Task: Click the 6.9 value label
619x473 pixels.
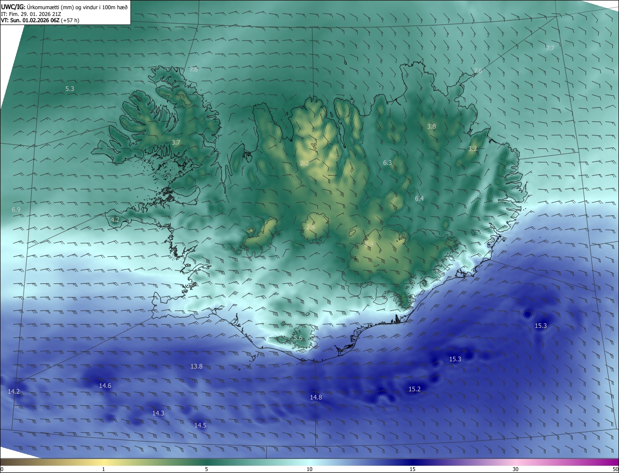Action: [16, 210]
